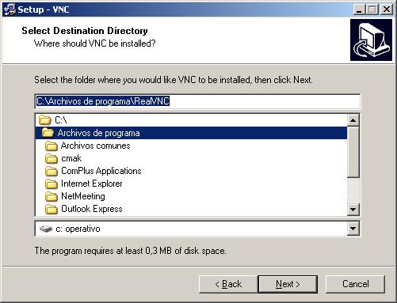
Task: Click the ComPlus Applications folder icon
Action: (x=52, y=171)
